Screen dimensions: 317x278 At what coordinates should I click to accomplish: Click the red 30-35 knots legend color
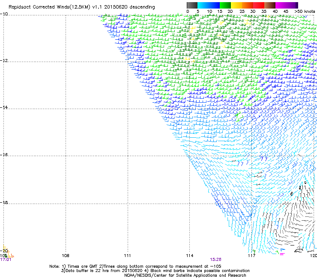259,5
